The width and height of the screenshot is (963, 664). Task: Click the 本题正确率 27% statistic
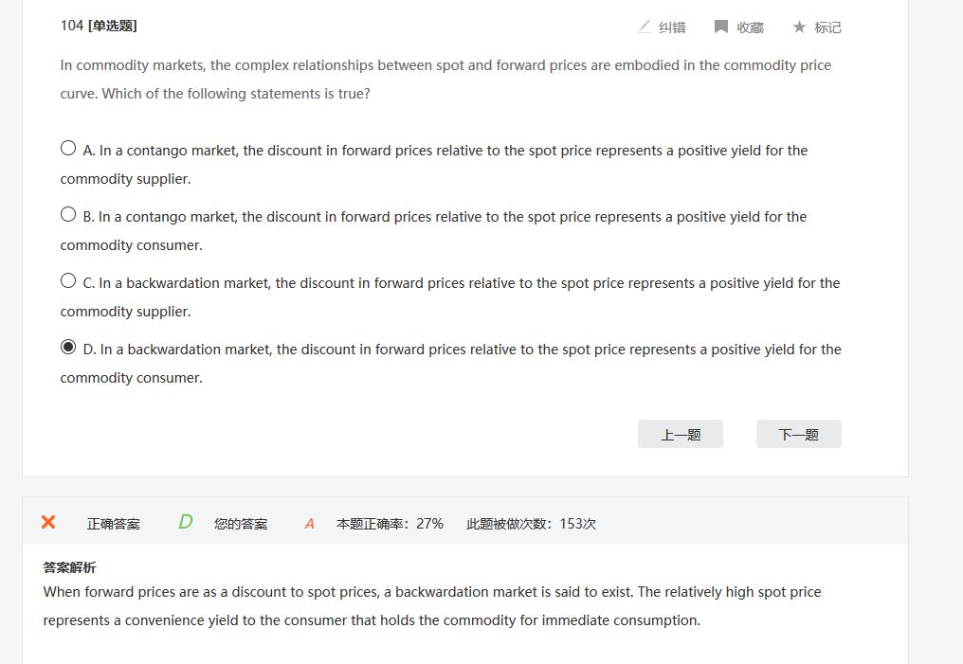click(390, 523)
